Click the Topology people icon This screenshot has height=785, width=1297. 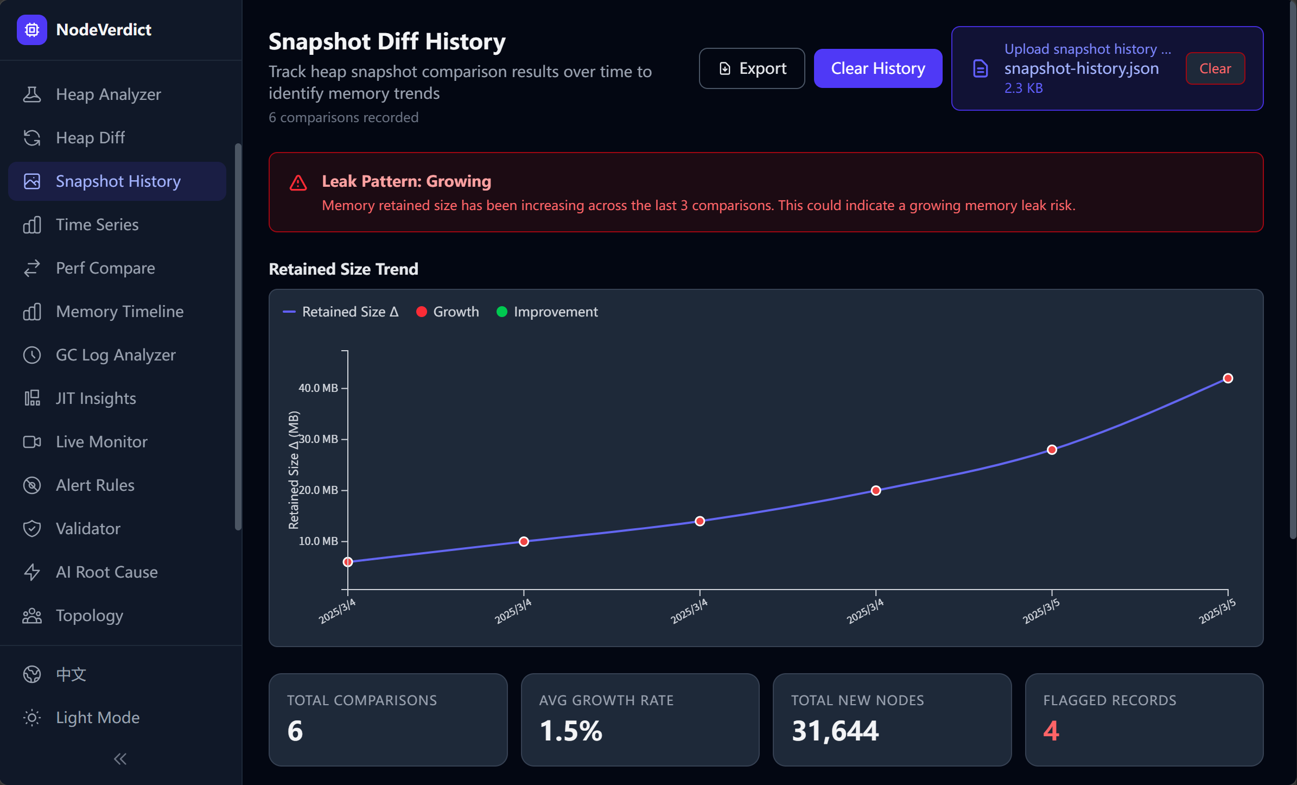pyautogui.click(x=32, y=616)
